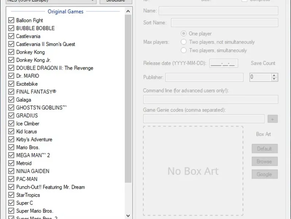Toggle the Donkey Kong Jr. checkbox
291x219 pixels.
(x=11, y=60)
